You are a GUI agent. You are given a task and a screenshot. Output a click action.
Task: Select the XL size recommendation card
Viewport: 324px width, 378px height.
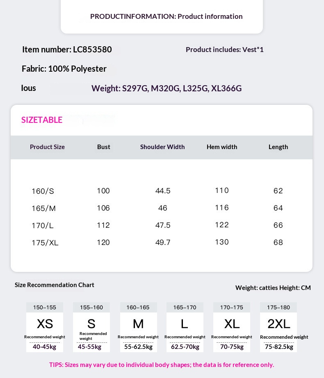(x=232, y=327)
